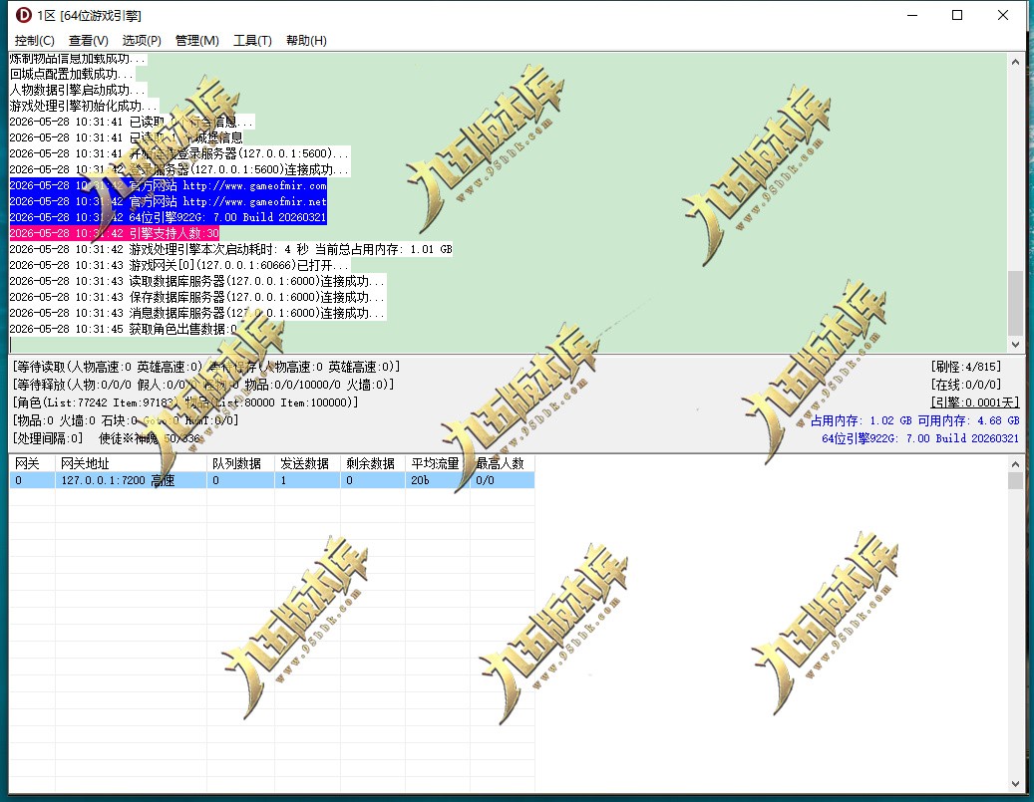Screen dimensions: 1034x802
Task: Click the 最高人数 column header
Action: click(502, 463)
